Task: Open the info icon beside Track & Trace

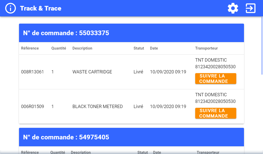Action: click(x=11, y=8)
